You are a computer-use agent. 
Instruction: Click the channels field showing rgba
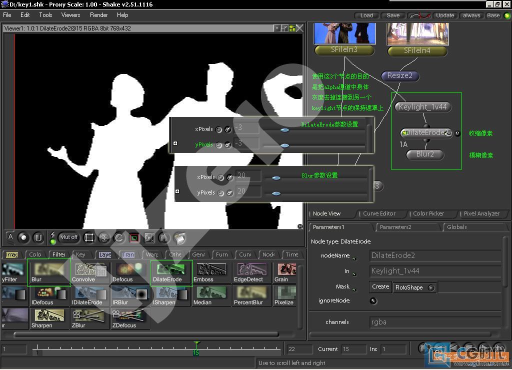coord(435,322)
